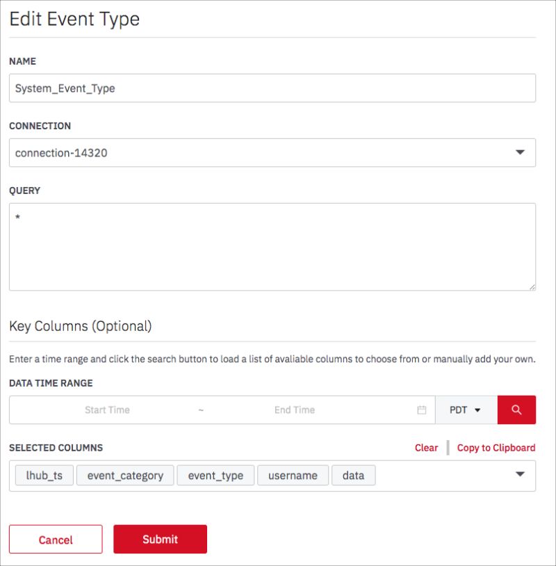
Task: Run the column search with magnifier icon
Action: pyautogui.click(x=517, y=410)
